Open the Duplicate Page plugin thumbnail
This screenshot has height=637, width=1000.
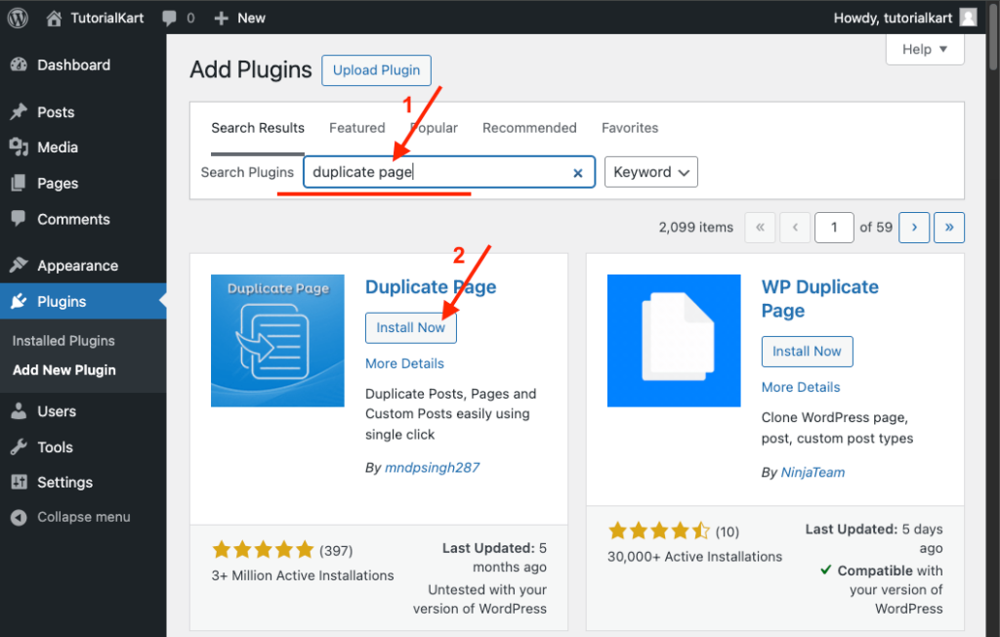click(x=277, y=341)
